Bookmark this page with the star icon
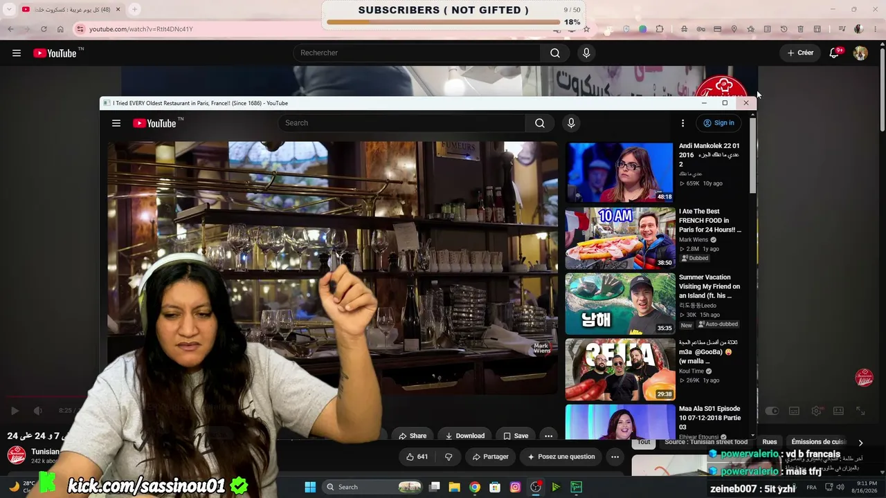This screenshot has width=886, height=498. (586, 29)
